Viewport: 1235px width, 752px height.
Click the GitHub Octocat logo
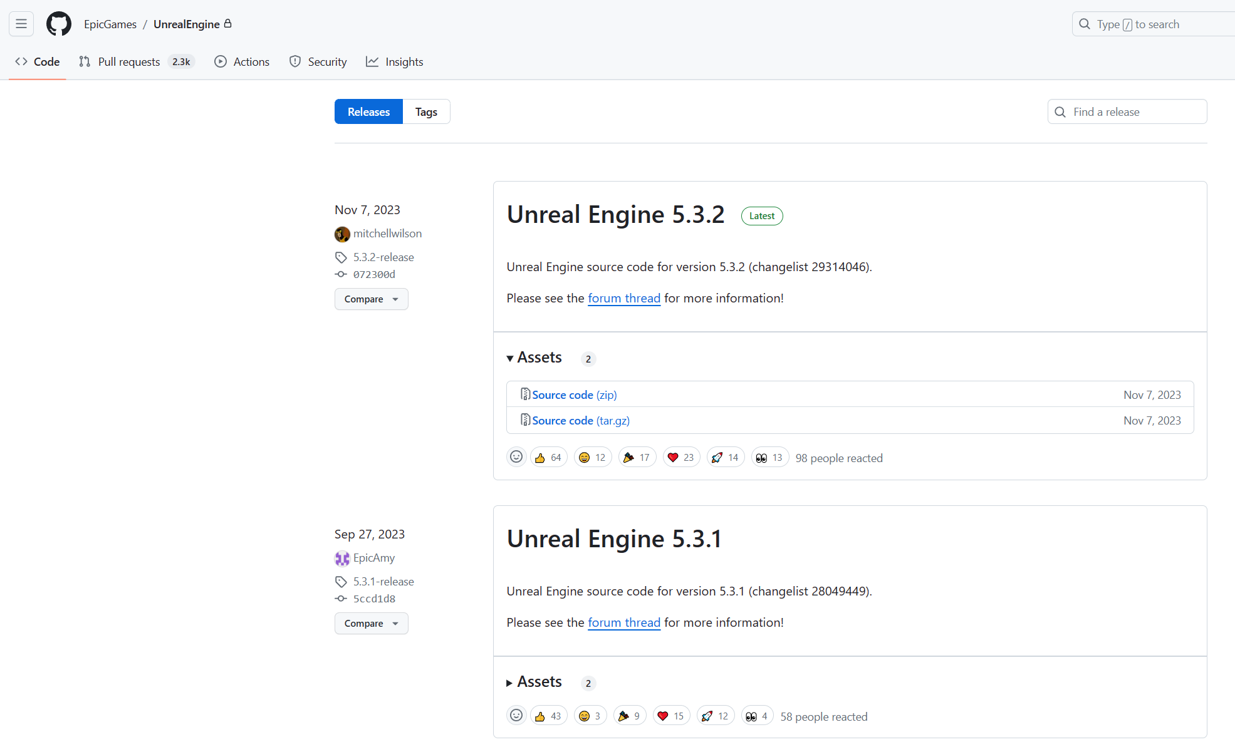coord(59,24)
